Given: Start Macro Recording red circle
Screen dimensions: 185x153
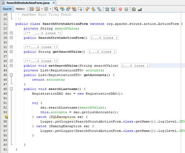Looking at the screenshot, I should pyautogui.click(x=120, y=9).
